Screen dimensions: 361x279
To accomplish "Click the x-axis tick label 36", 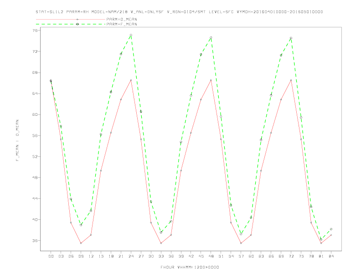I will 171,256.
